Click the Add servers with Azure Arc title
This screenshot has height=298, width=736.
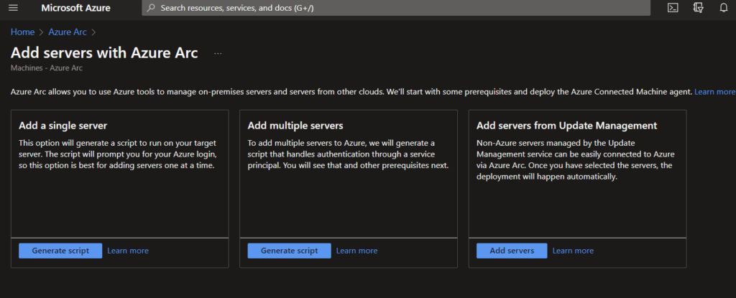point(104,52)
